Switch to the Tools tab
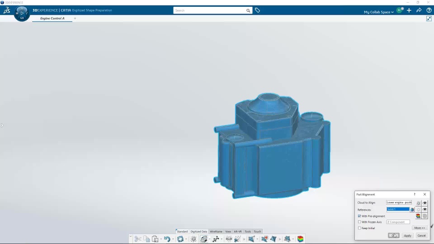 pyautogui.click(x=248, y=231)
